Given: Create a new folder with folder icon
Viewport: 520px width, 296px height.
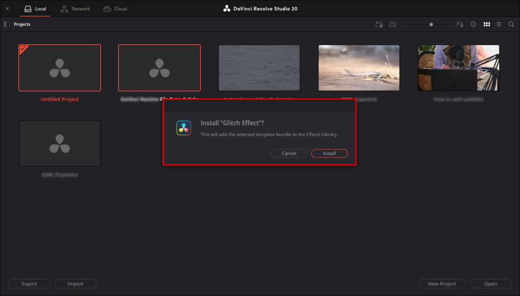Looking at the screenshot, I should pos(379,24).
